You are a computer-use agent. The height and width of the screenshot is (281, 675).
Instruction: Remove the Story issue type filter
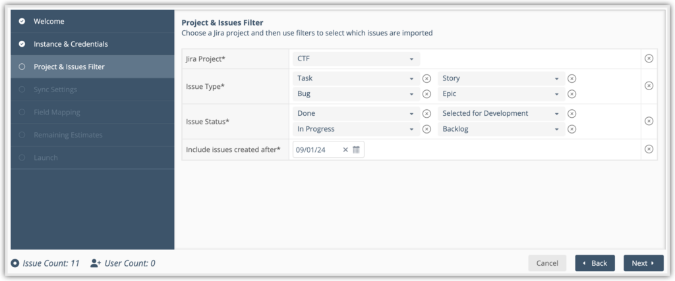tap(572, 78)
